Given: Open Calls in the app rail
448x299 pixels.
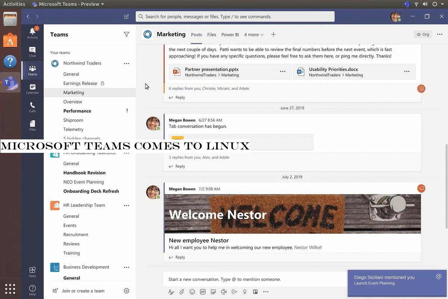Looking at the screenshot, I should [x=32, y=107].
